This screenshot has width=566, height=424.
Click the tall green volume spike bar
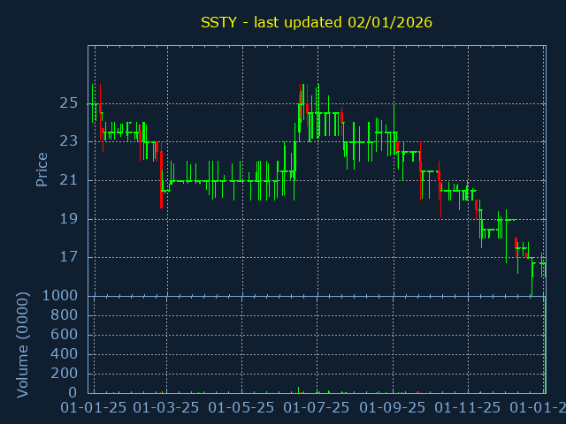(x=546, y=344)
